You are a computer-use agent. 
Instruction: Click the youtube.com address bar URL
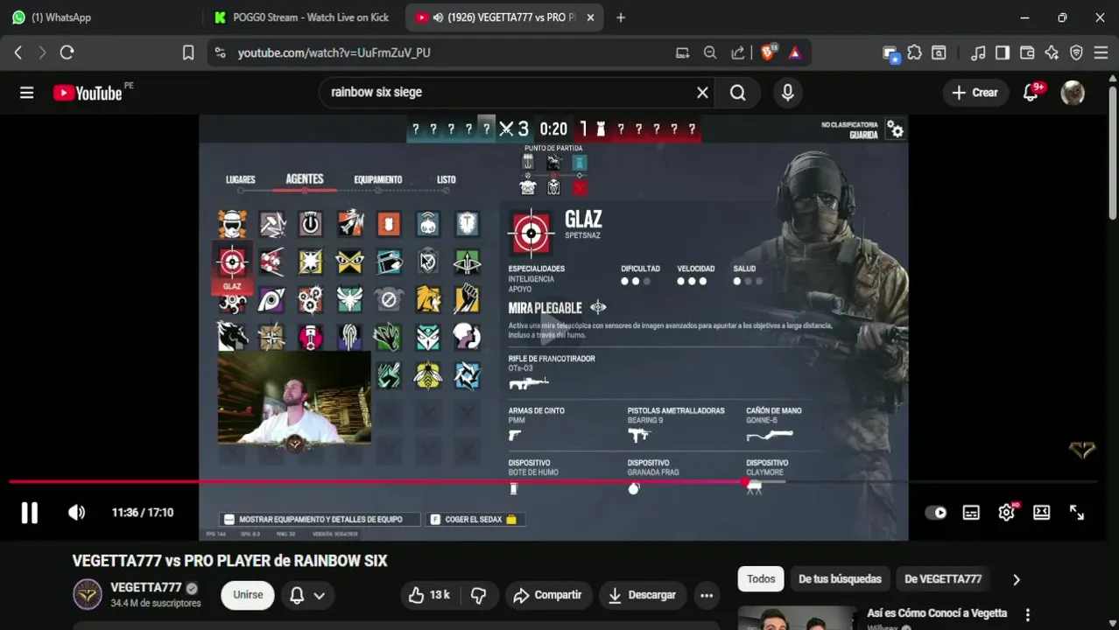334,52
